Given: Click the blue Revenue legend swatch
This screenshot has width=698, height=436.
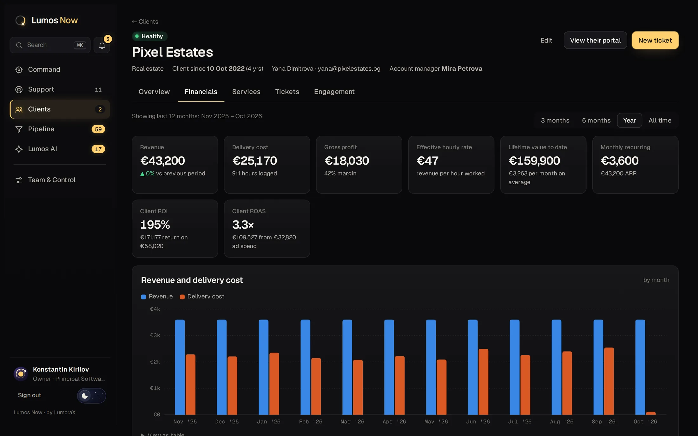Looking at the screenshot, I should click(x=143, y=297).
